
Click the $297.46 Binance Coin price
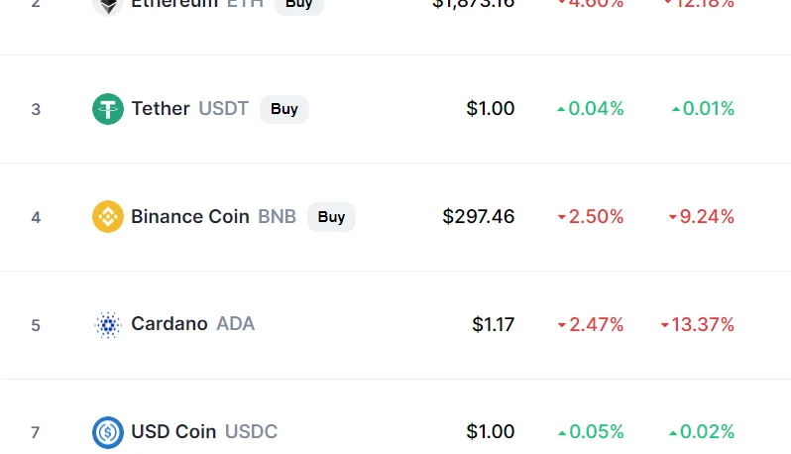pyautogui.click(x=478, y=216)
